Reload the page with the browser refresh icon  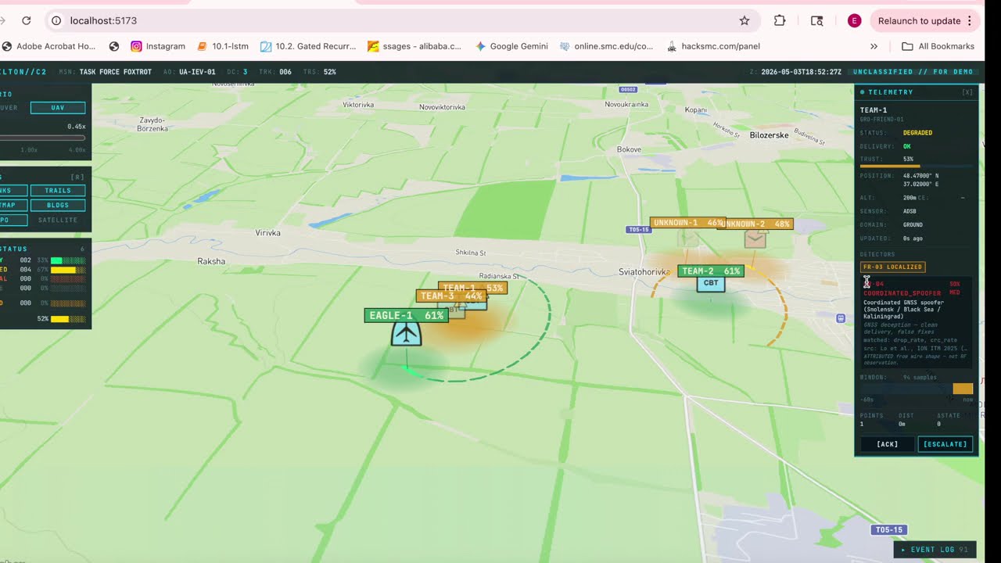click(27, 21)
